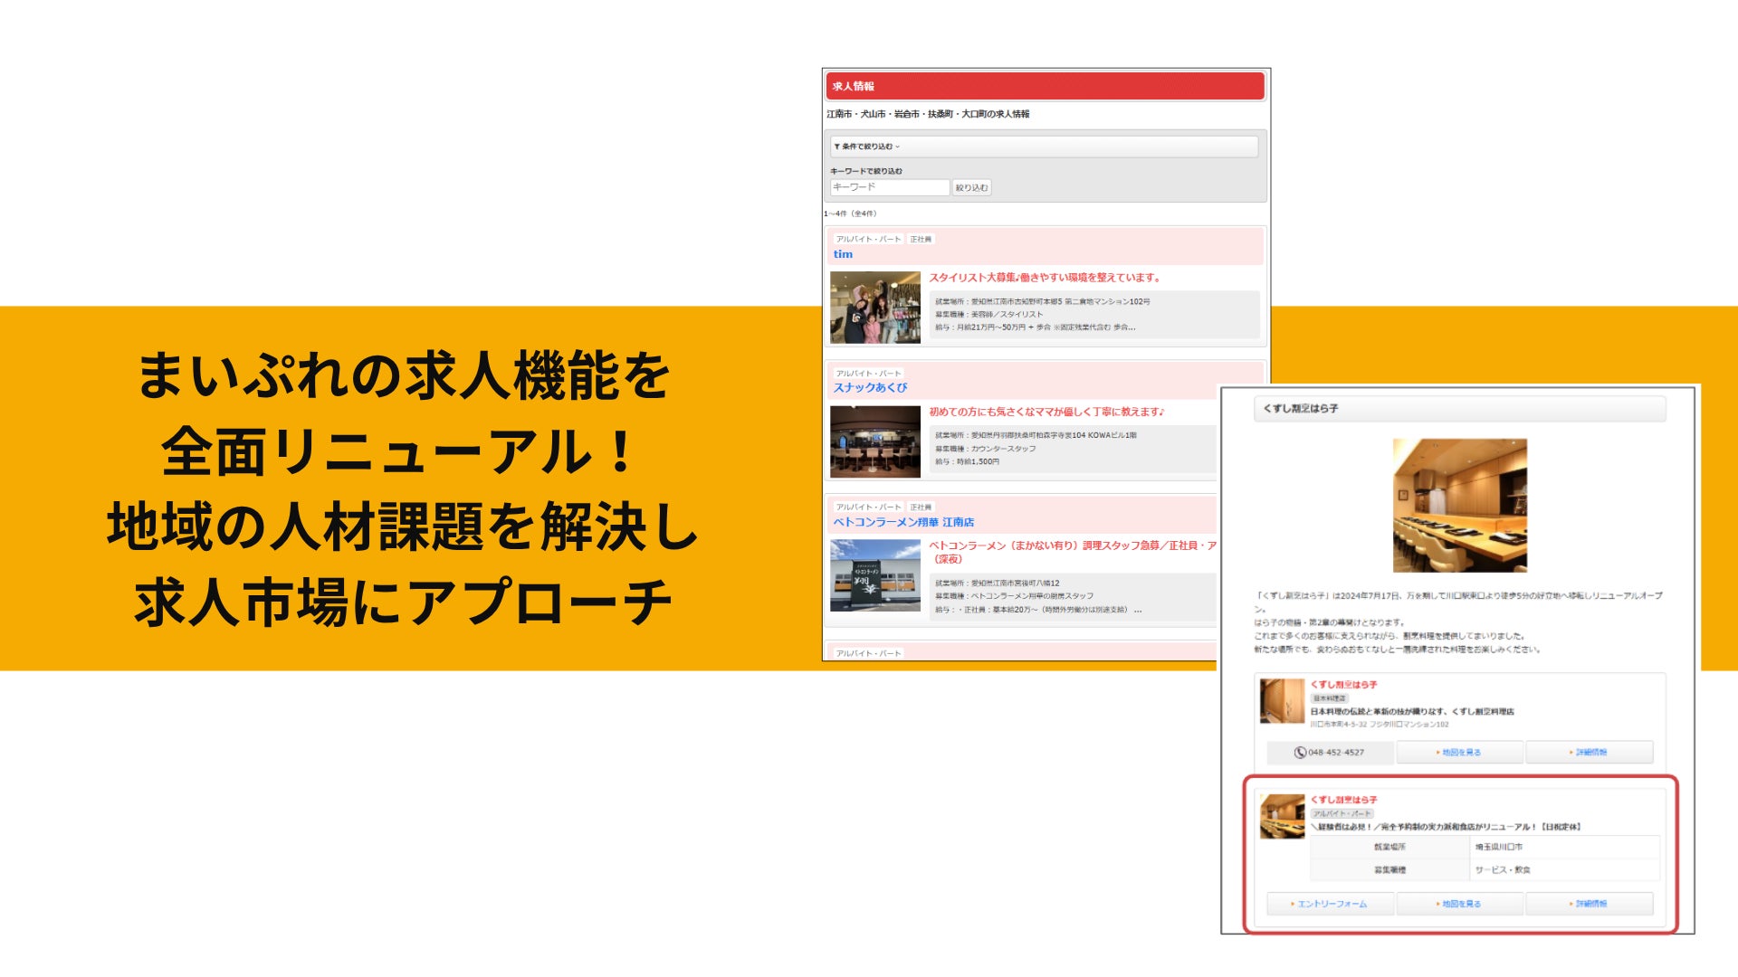The height and width of the screenshot is (977, 1738).
Task: Click 地図を見る in the shop info card
Action: (x=1459, y=753)
